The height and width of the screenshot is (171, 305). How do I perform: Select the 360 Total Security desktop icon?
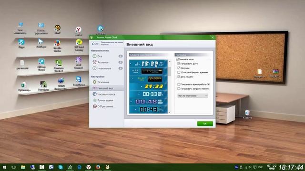click(x=79, y=45)
